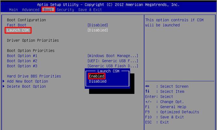Open the UEFI: Generic USB value
This screenshot has width=217, height=130.
click(x=112, y=61)
